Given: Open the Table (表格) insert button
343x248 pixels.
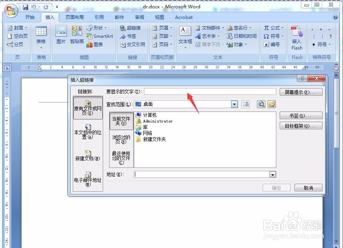Looking at the screenshot, I should tap(41, 38).
